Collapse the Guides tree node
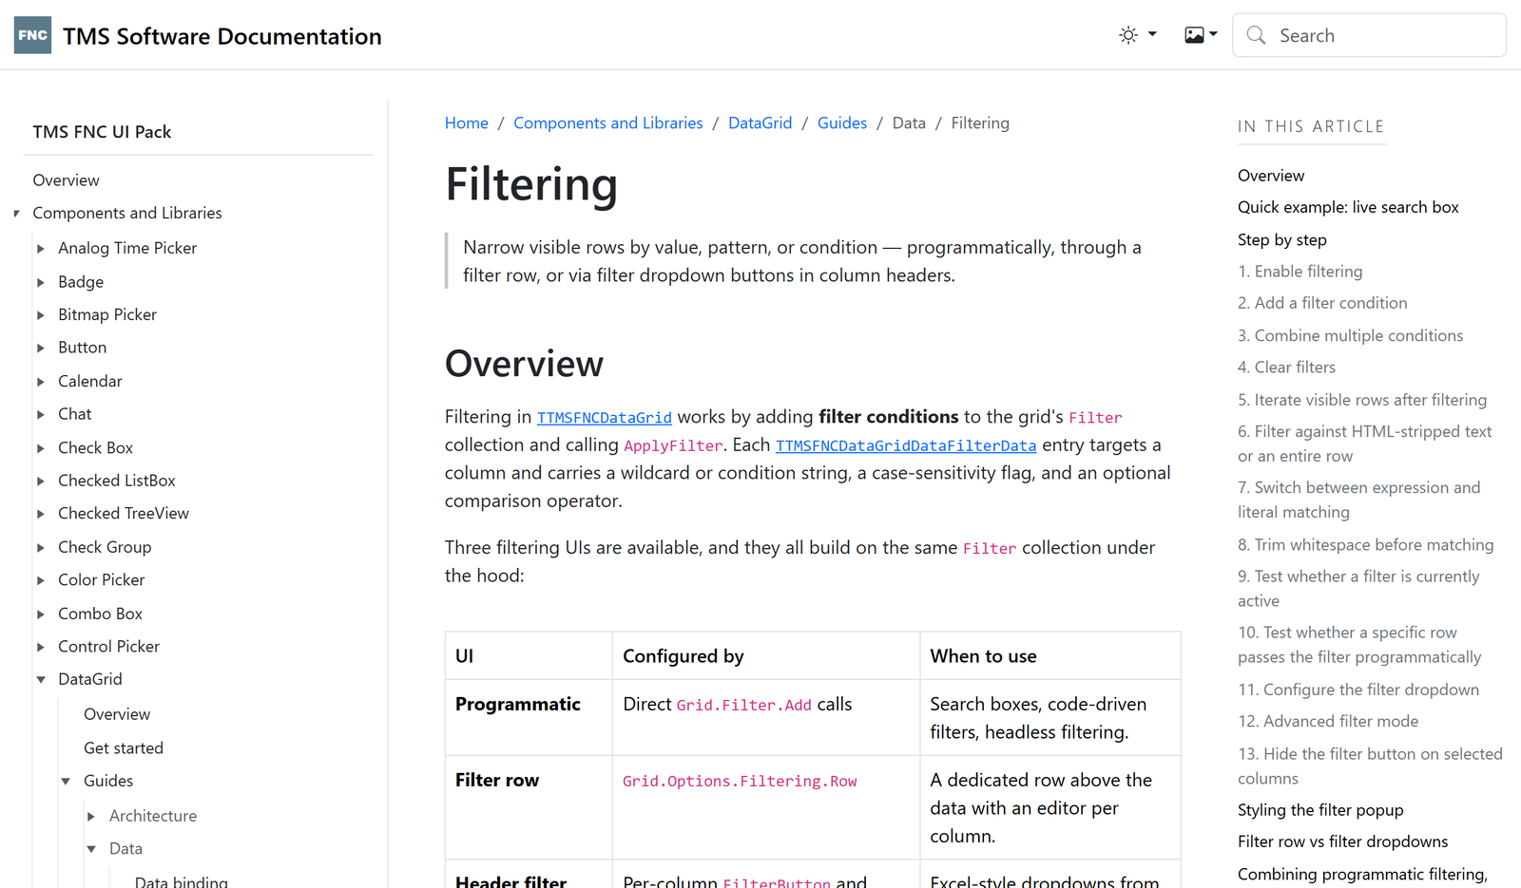Screen dimensions: 1521x888 pos(67,781)
